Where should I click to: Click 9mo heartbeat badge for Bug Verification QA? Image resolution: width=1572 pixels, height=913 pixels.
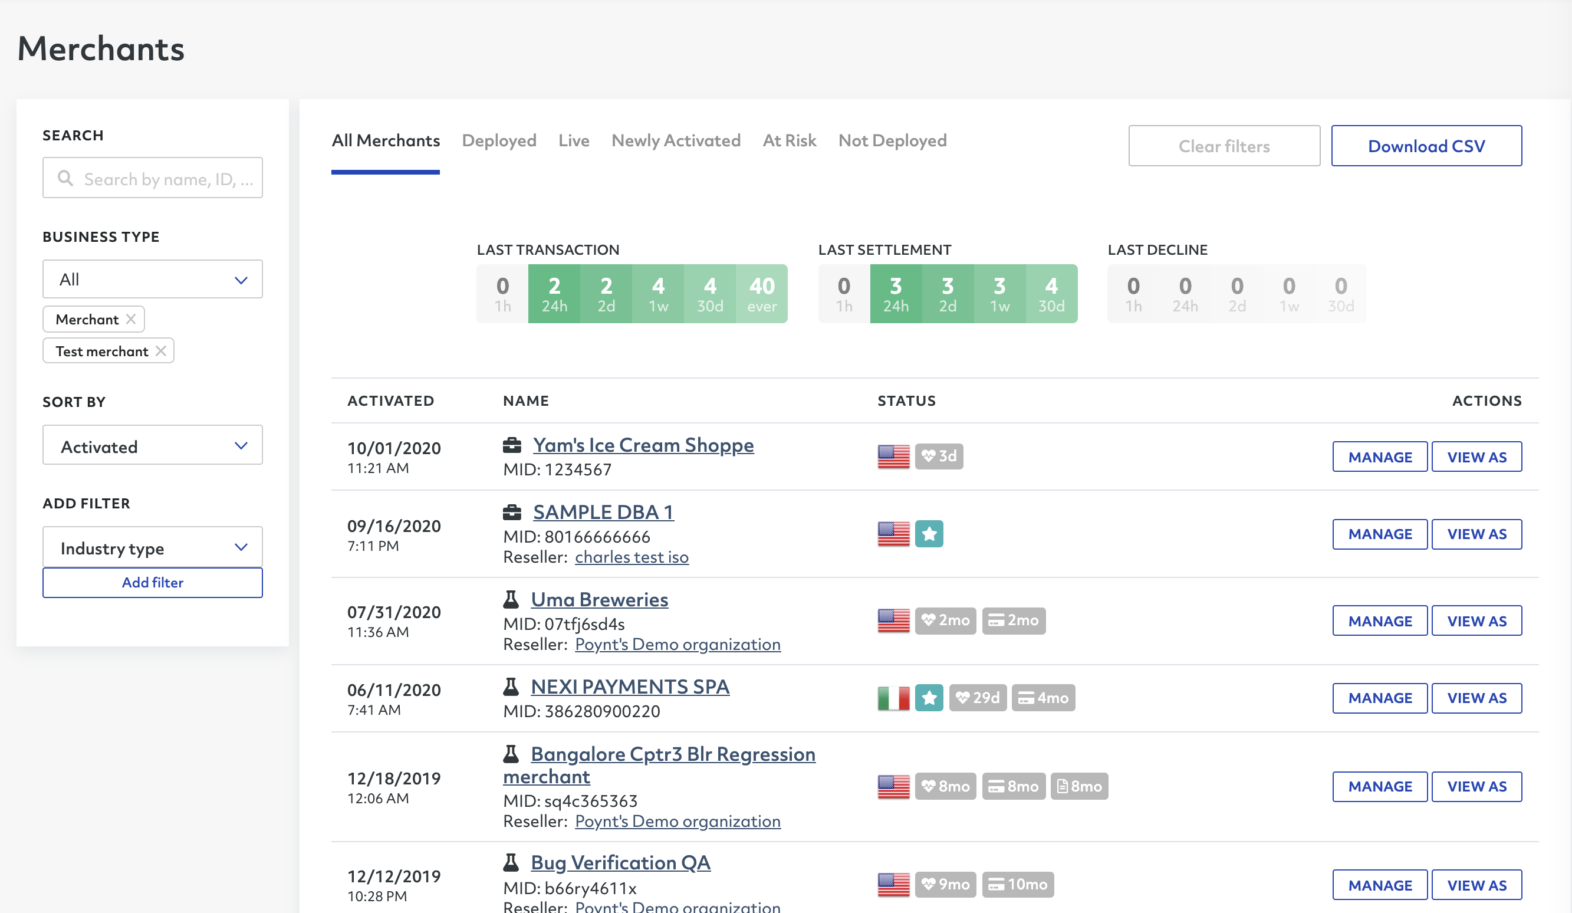coord(945,884)
